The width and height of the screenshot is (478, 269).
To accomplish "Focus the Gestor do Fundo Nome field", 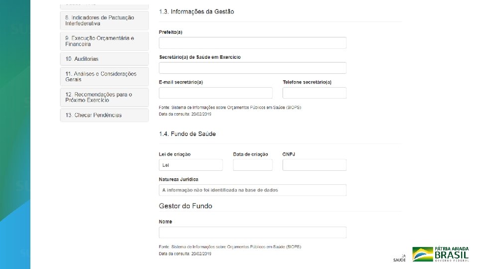I will pyautogui.click(x=252, y=232).
